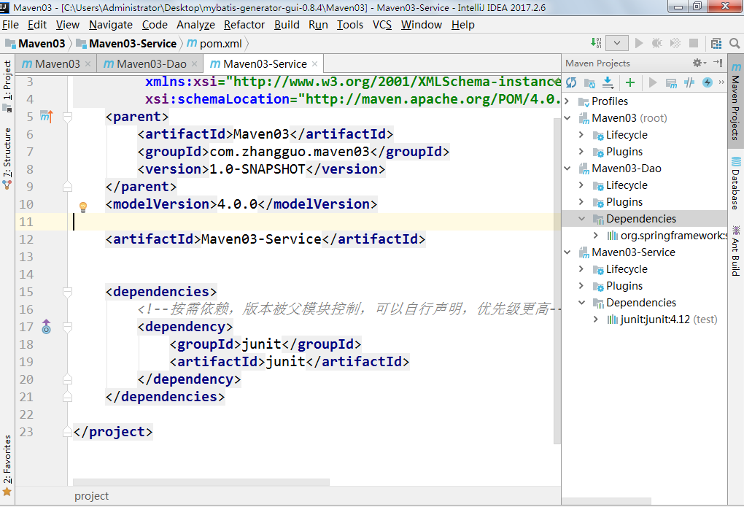This screenshot has width=744, height=507.
Task: Click the Run Maven Build play icon
Action: tap(652, 82)
